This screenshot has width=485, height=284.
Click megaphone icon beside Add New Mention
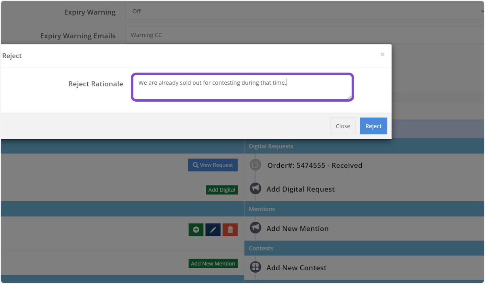255,228
